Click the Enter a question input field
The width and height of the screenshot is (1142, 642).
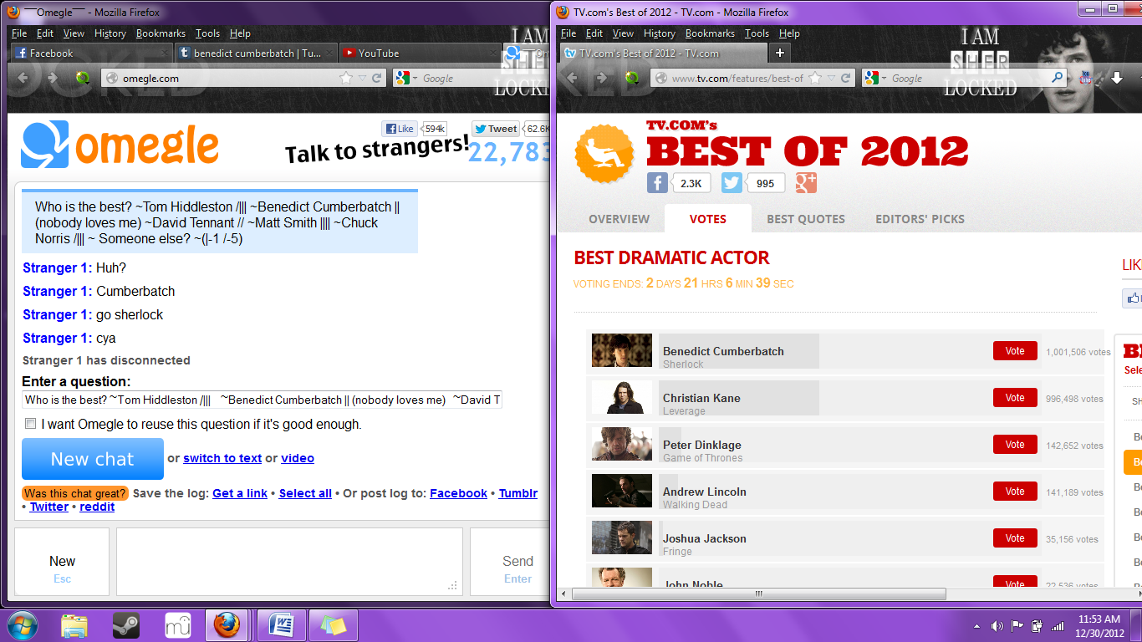point(262,400)
